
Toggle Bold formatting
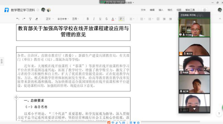[88, 19]
